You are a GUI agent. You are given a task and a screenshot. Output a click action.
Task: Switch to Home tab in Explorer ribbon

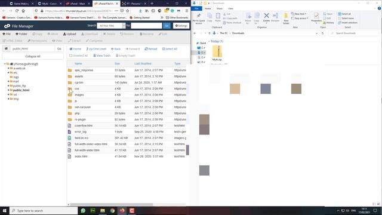click(x=208, y=8)
